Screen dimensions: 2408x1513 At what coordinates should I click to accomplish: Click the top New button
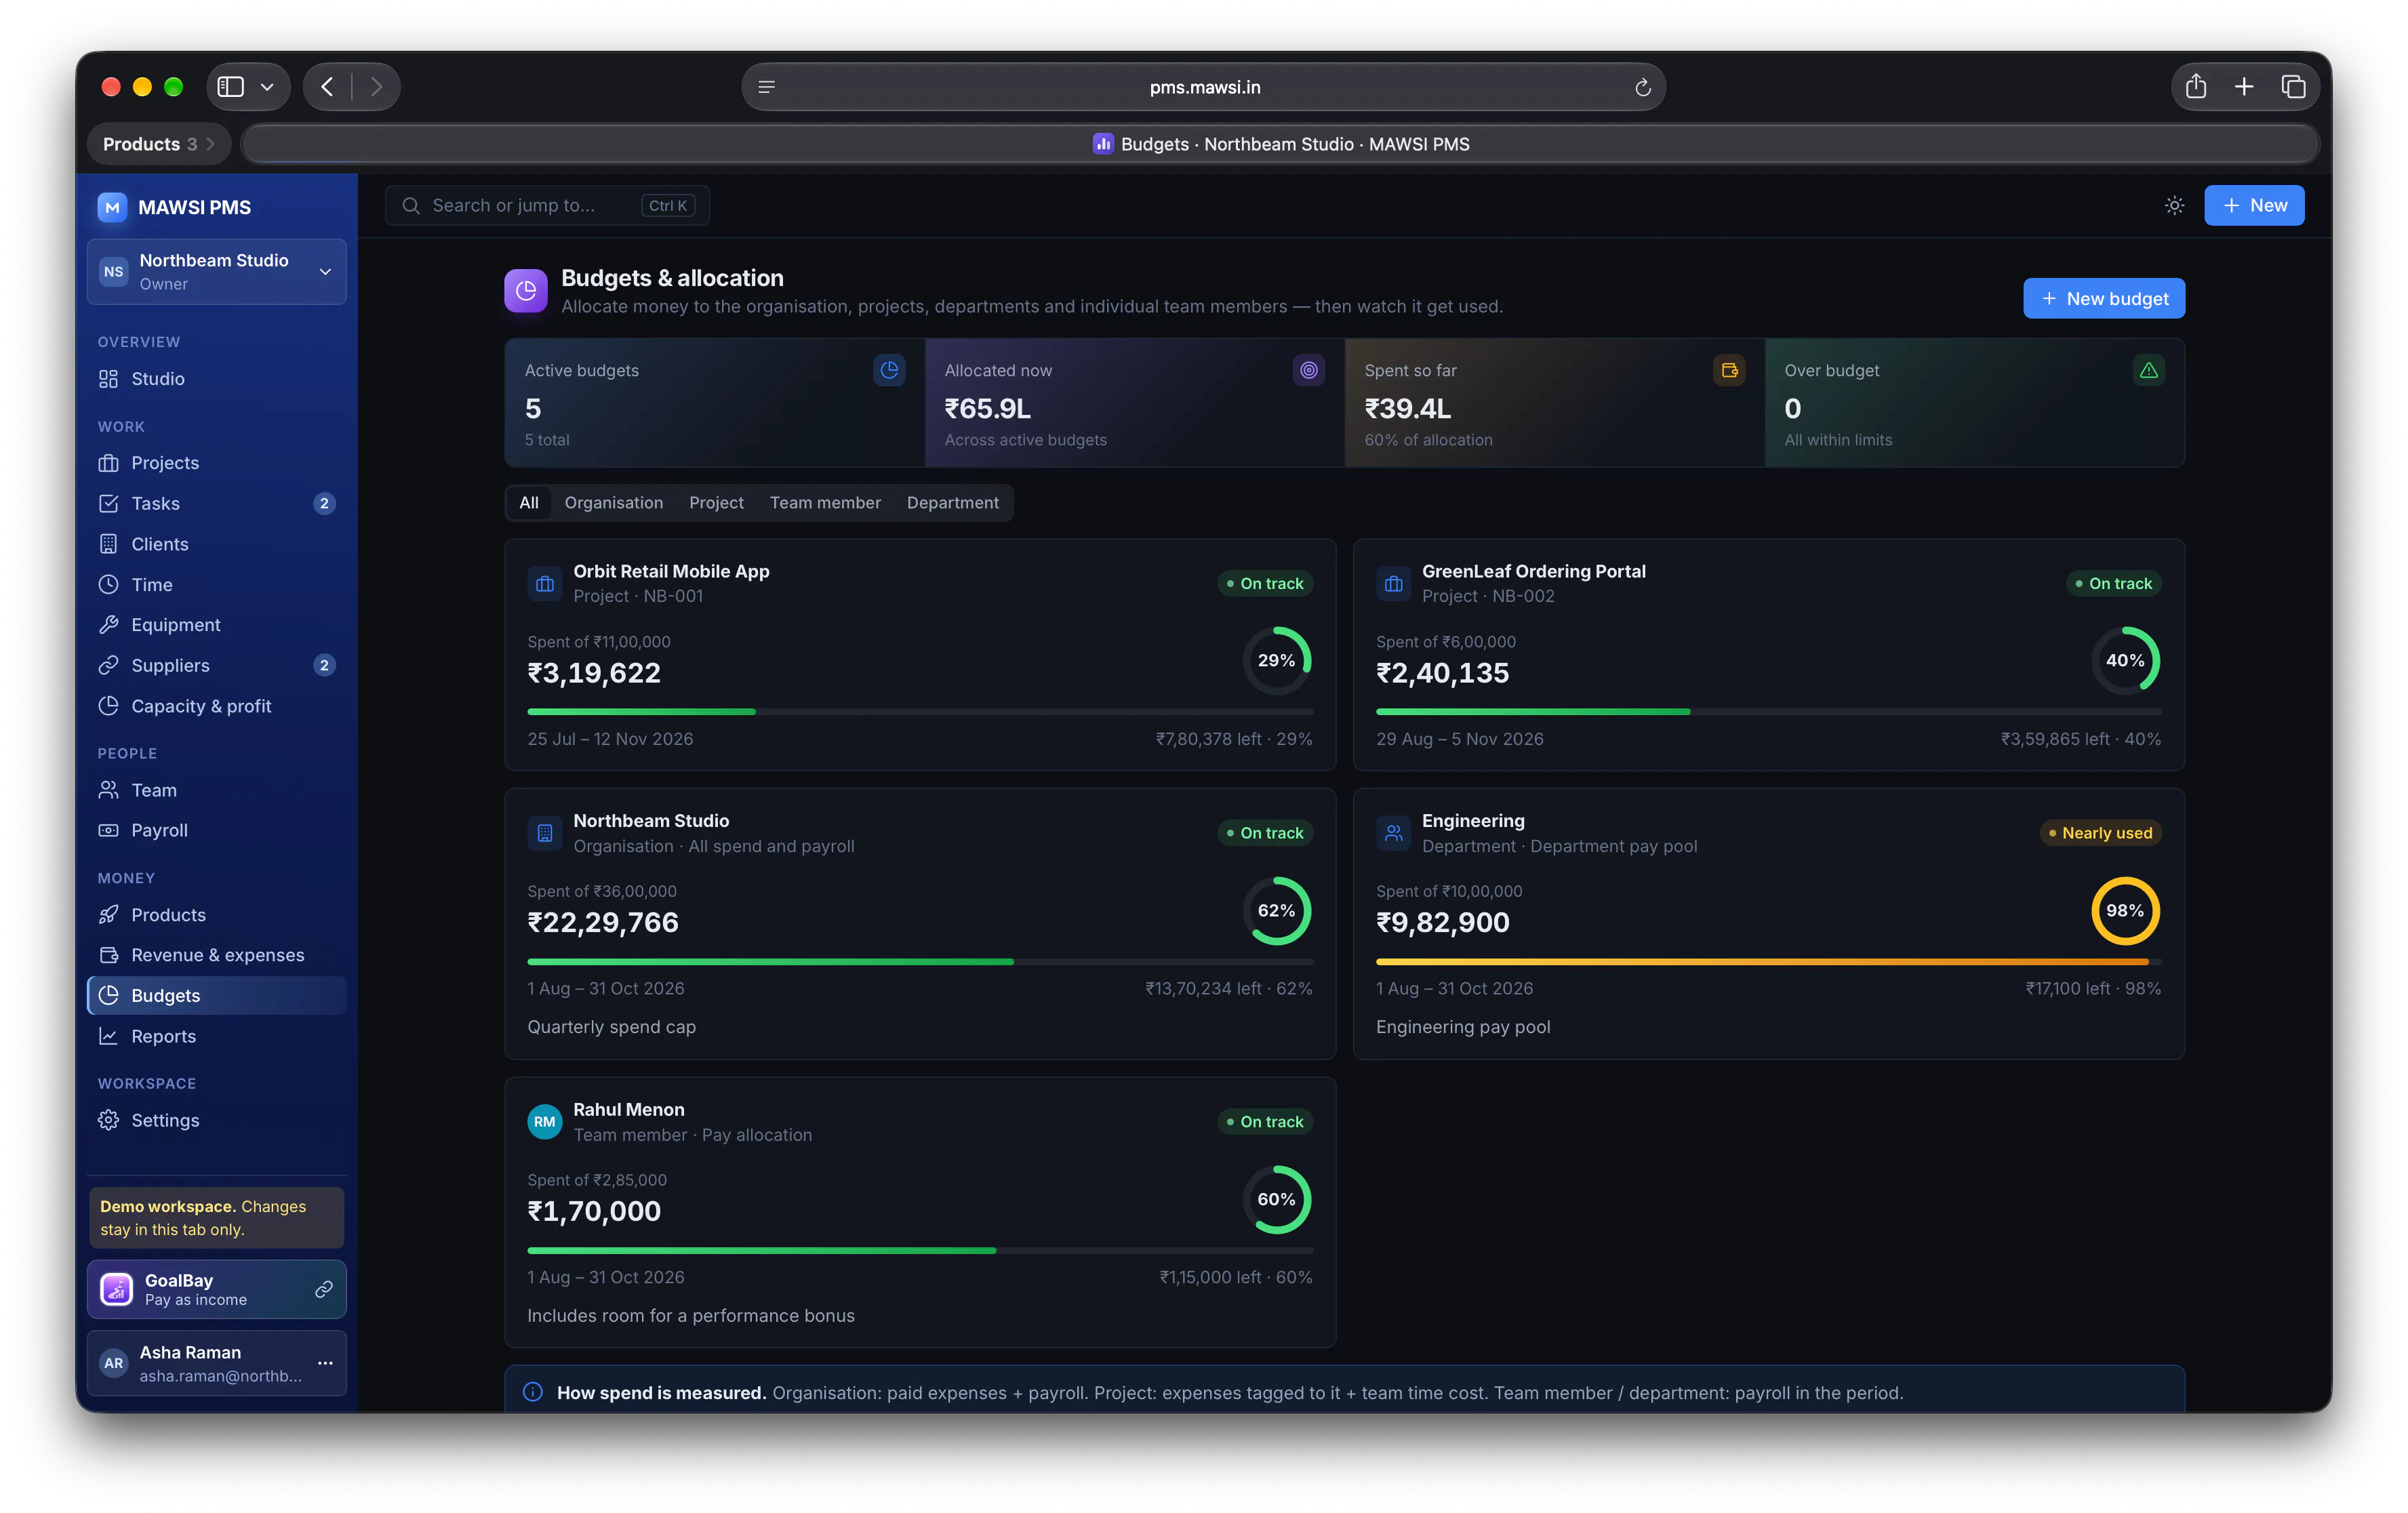click(2254, 205)
